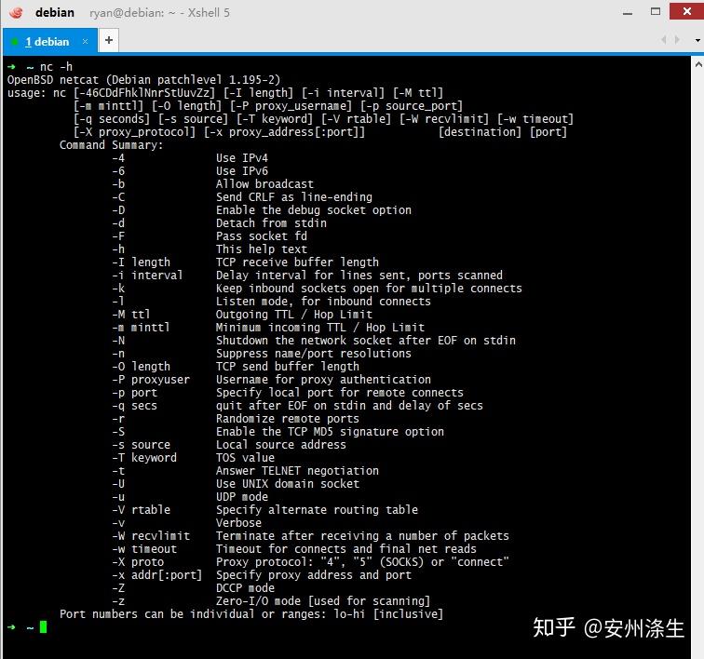Click 'Timeout for connects and final net reads'
The width and height of the screenshot is (704, 659).
[346, 548]
